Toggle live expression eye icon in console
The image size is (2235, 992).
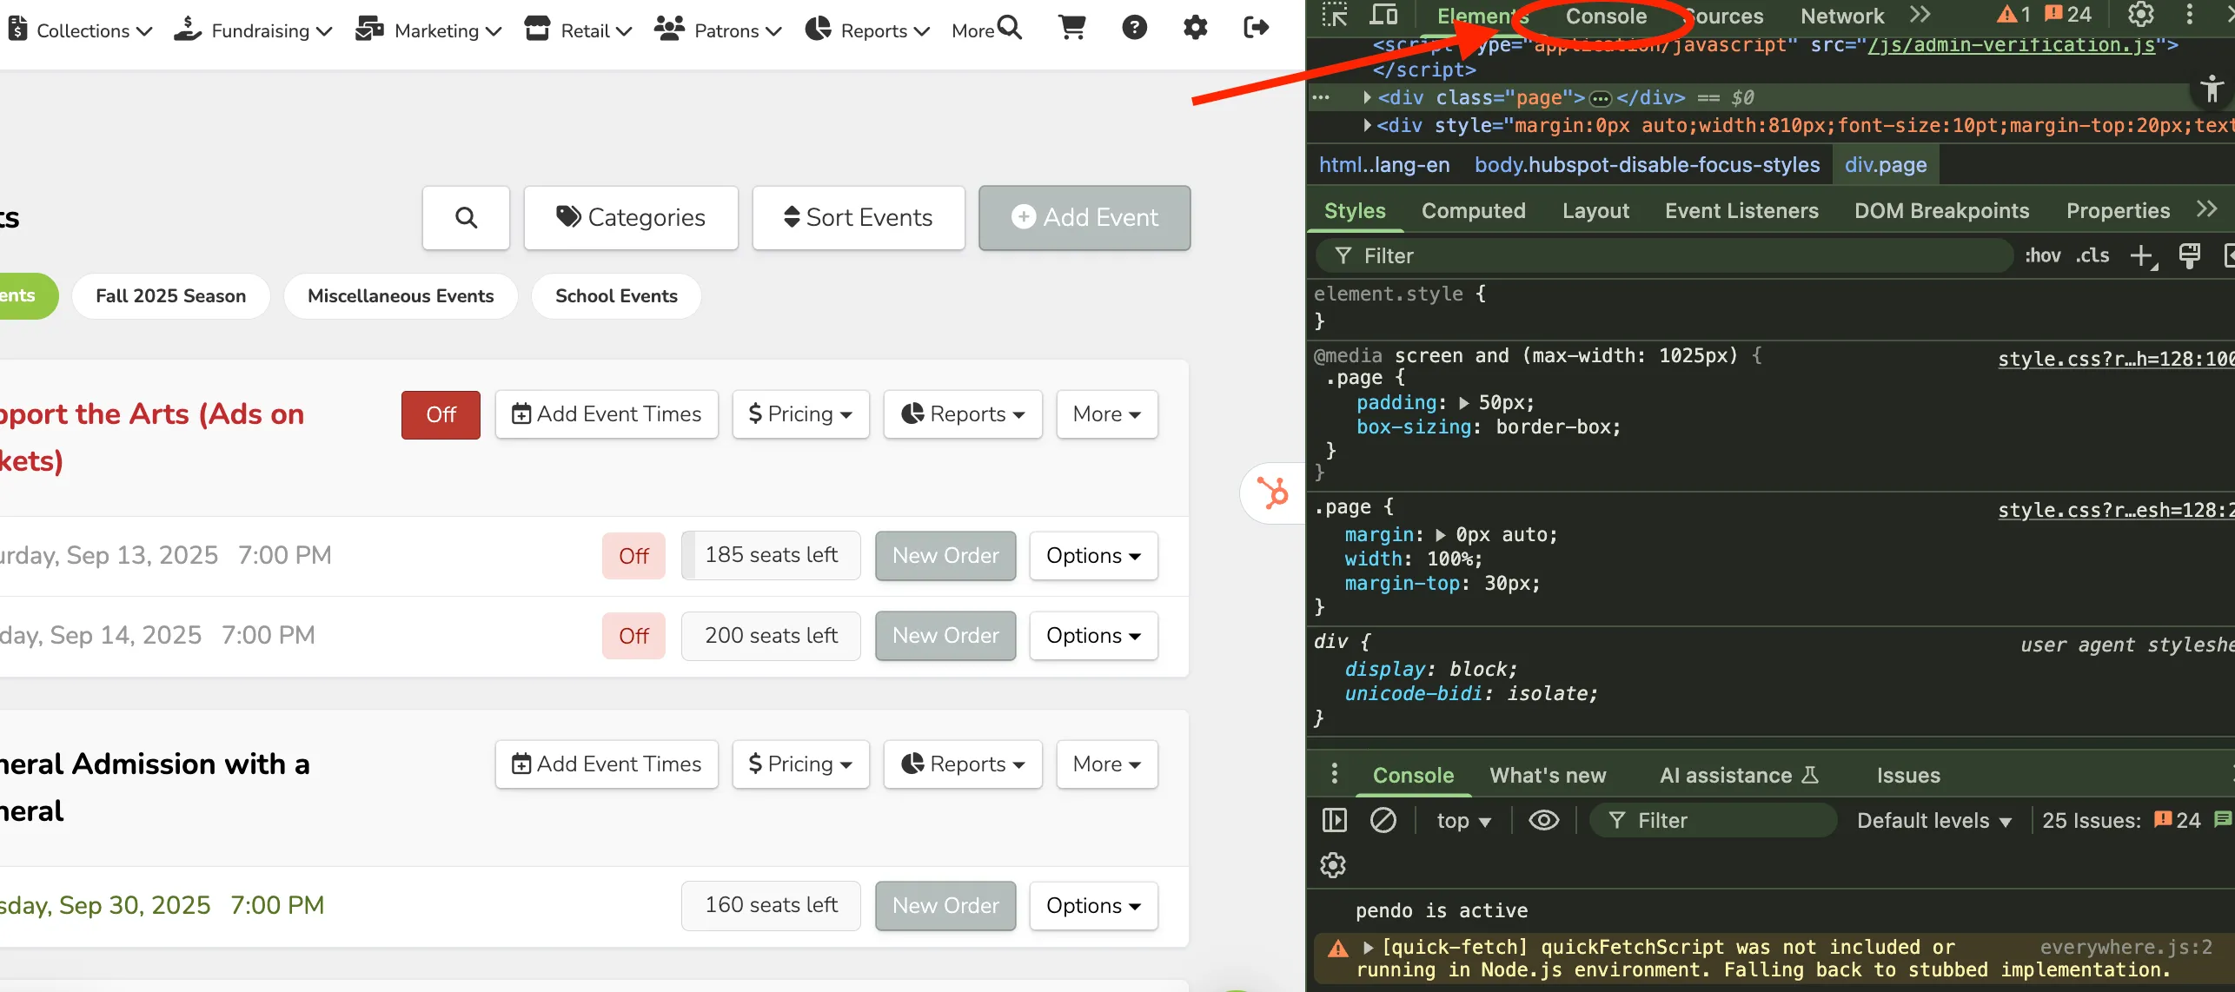1543,820
